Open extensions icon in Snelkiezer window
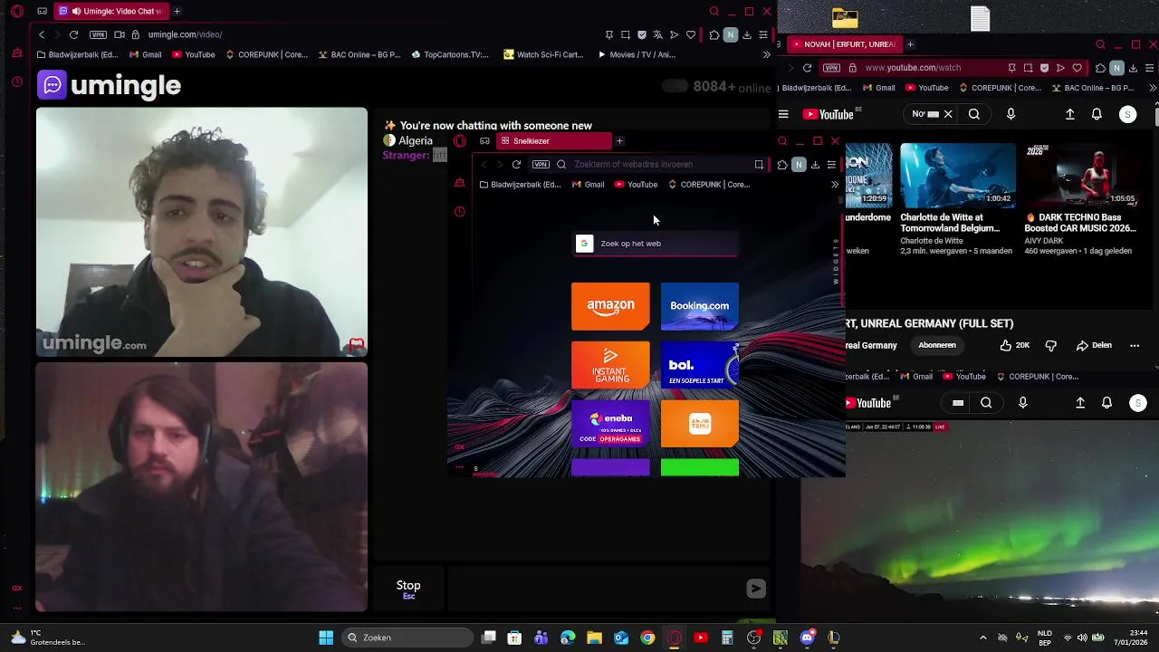 coord(782,164)
